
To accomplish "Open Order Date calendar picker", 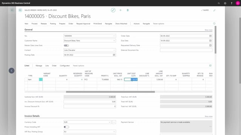I will click(210, 36).
